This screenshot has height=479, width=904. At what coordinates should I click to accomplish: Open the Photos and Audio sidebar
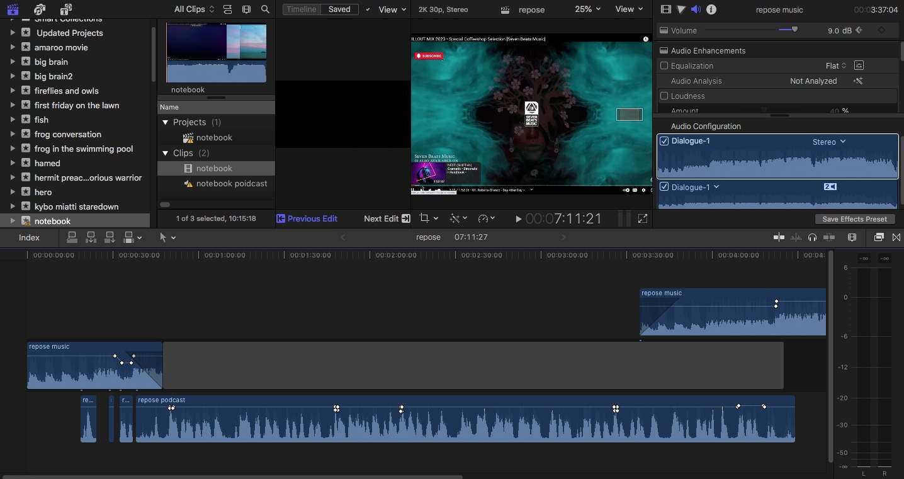(x=40, y=9)
